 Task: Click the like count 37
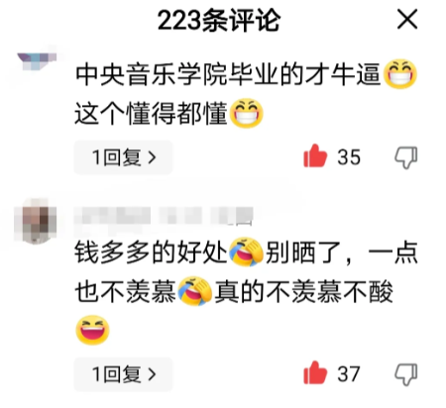tap(349, 374)
